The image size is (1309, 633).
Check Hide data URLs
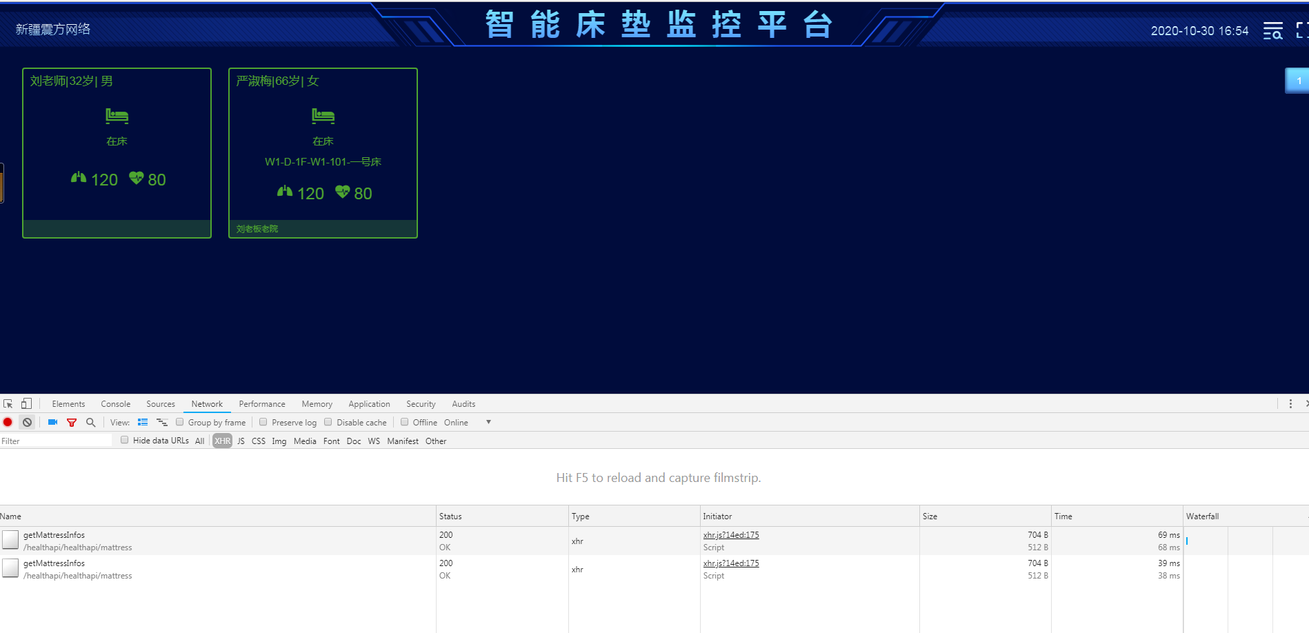[x=124, y=440]
